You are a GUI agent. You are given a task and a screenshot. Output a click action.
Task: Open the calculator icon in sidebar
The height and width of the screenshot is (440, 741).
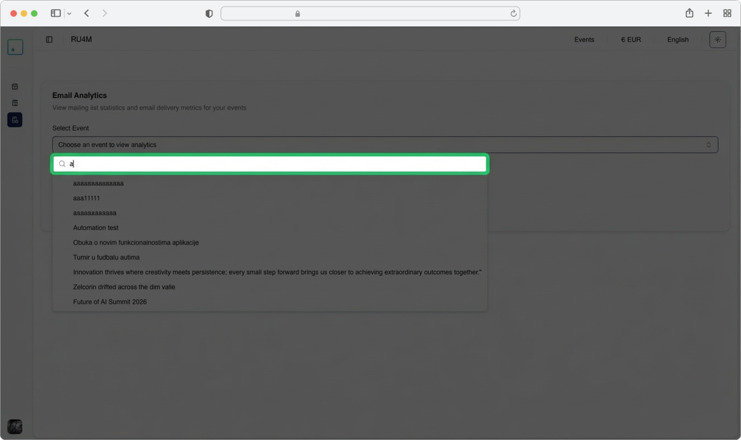(x=15, y=103)
